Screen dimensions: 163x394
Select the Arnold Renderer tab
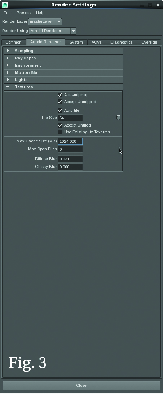pyautogui.click(x=45, y=42)
